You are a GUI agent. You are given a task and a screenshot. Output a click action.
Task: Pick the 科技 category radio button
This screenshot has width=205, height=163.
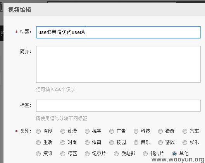pyautogui.click(x=136, y=131)
